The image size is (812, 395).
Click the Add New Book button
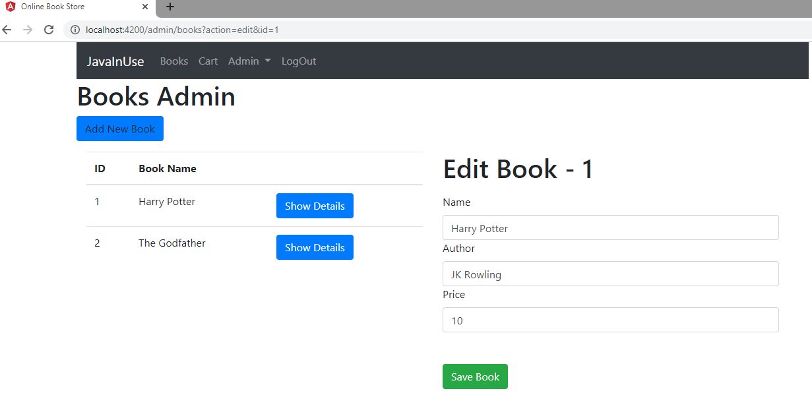point(120,129)
